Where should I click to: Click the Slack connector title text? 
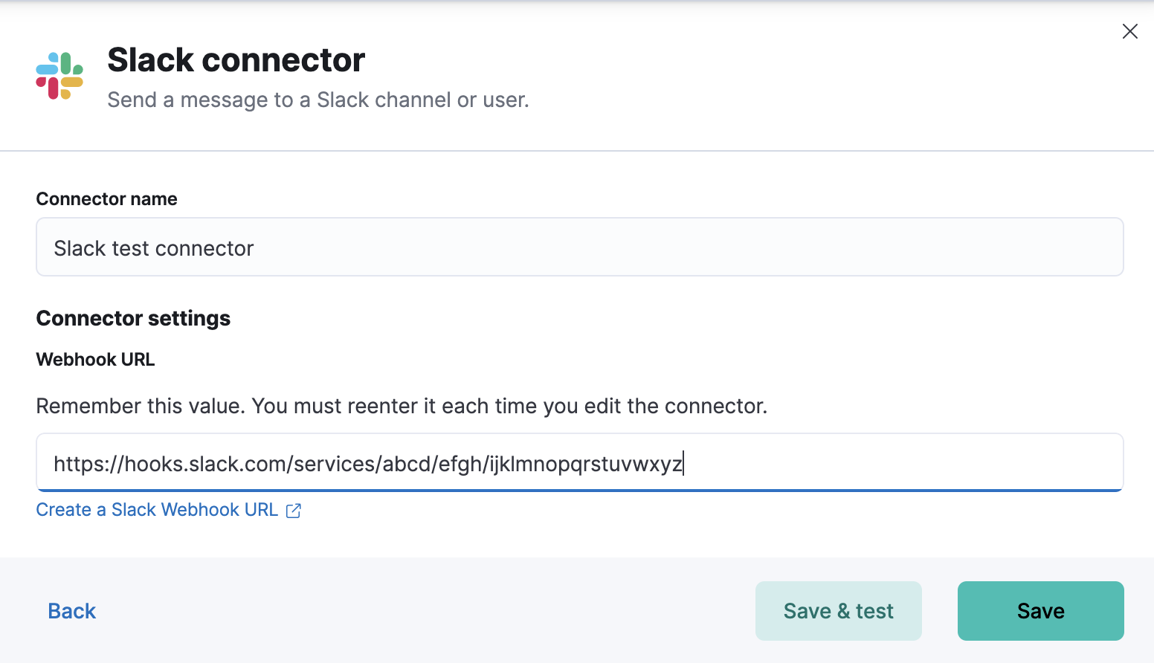click(x=236, y=59)
